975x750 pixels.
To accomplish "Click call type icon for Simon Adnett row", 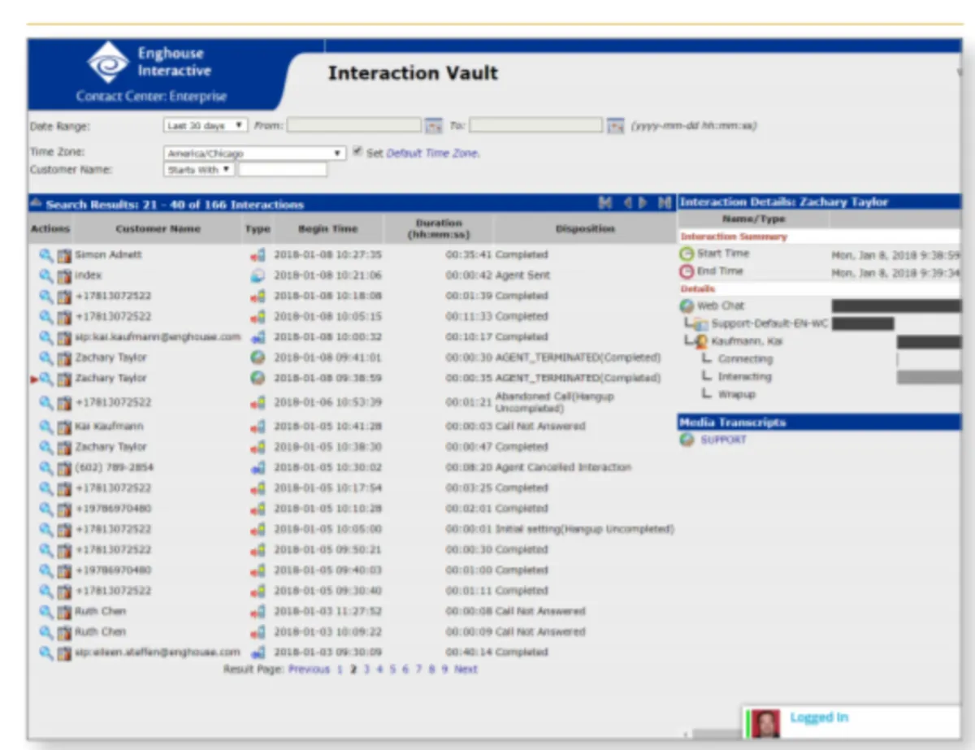I will coord(258,255).
